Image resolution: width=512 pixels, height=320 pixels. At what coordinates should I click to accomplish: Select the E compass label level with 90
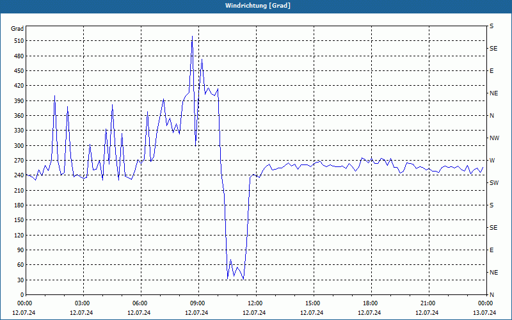tap(492, 250)
